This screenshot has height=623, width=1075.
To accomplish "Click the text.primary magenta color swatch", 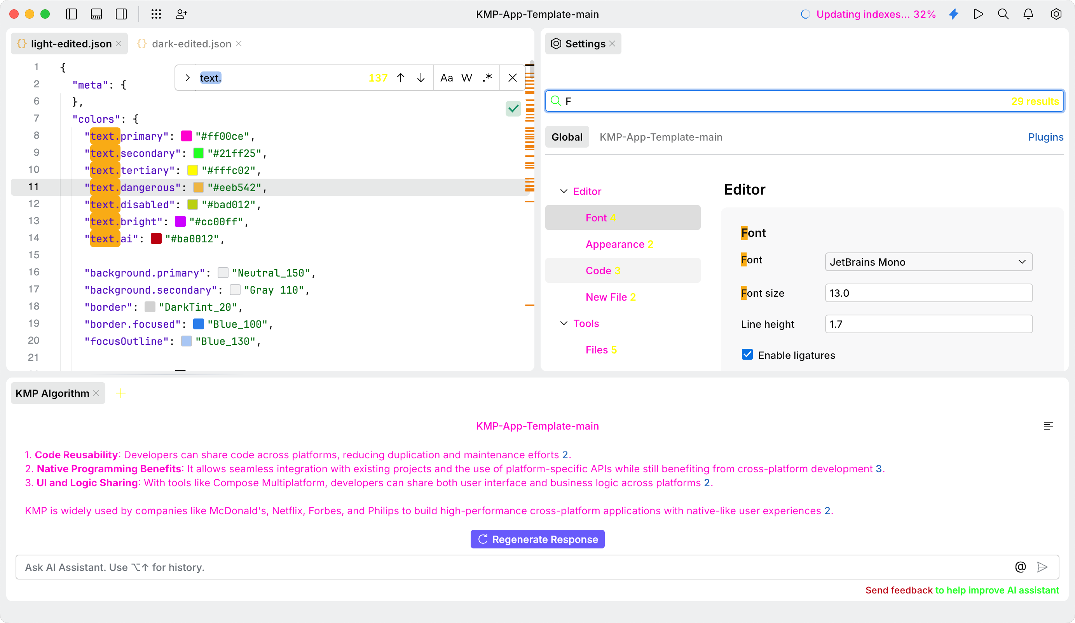I will [187, 136].
